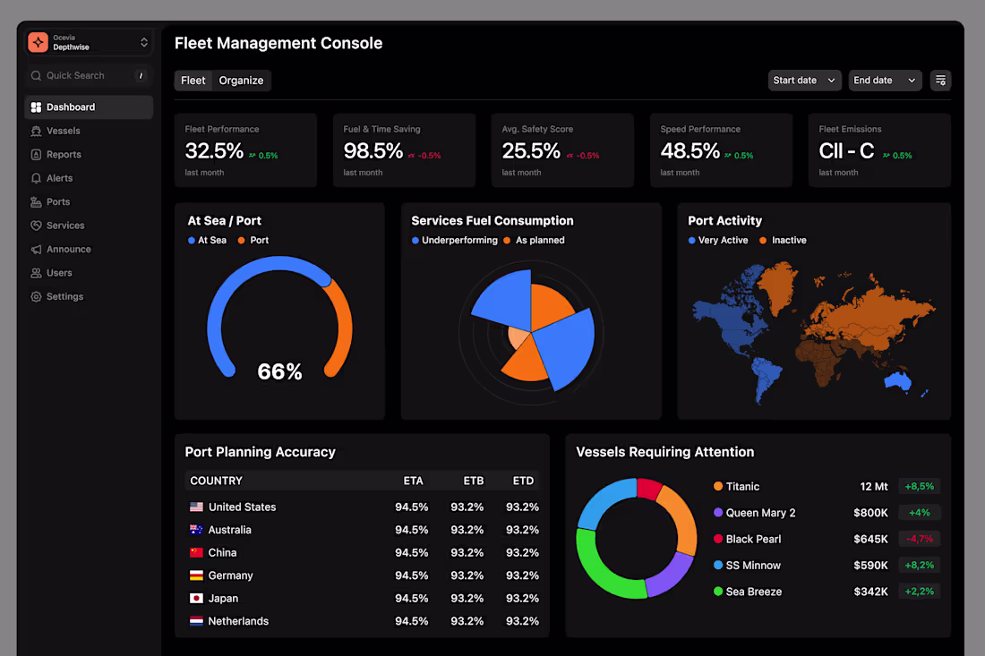Click the Speed Performance card
The width and height of the screenshot is (985, 656).
[721, 150]
